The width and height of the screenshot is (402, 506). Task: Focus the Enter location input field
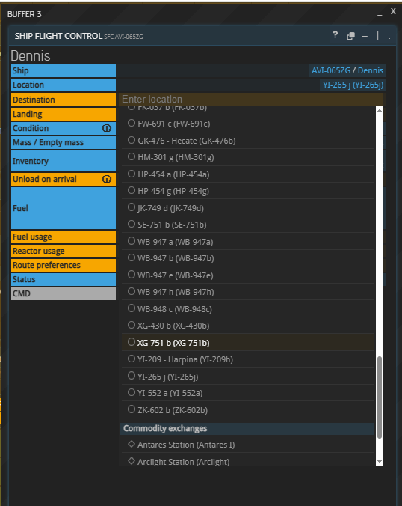(251, 99)
